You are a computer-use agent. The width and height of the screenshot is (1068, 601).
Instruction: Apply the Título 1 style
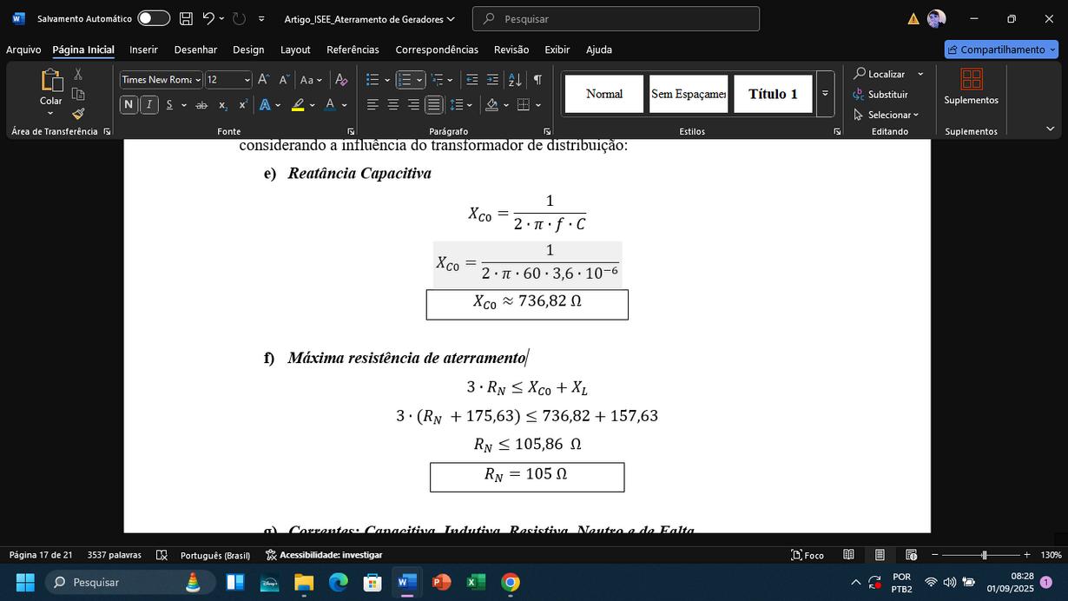[773, 94]
